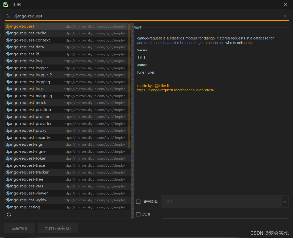Image resolution: width=293 pixels, height=238 pixels.
Task: Open the kyle@fuller.li mailto link
Action: click(x=153, y=86)
